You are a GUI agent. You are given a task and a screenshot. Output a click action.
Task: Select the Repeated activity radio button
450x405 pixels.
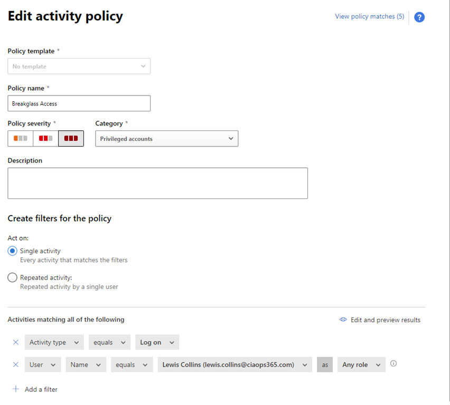pyautogui.click(x=13, y=277)
